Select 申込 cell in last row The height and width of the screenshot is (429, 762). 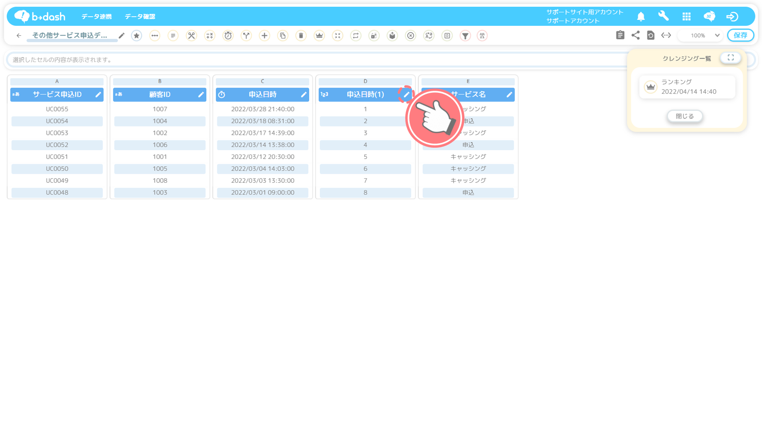[468, 193]
